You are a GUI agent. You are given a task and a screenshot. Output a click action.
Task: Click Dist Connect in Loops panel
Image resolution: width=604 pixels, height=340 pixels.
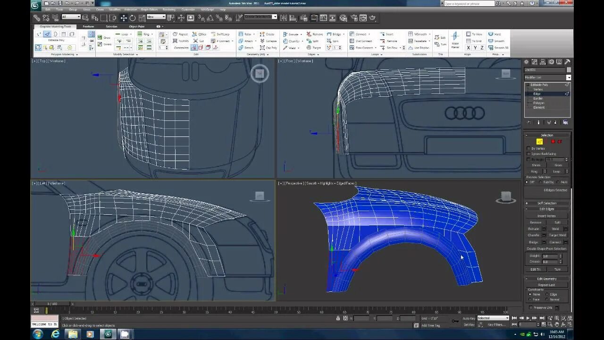(361, 41)
